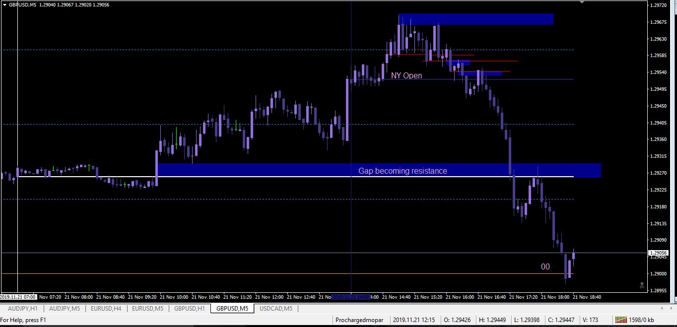Click the 21 Nov 16:00 time axis label
677x327 pixels.
pos(460,297)
